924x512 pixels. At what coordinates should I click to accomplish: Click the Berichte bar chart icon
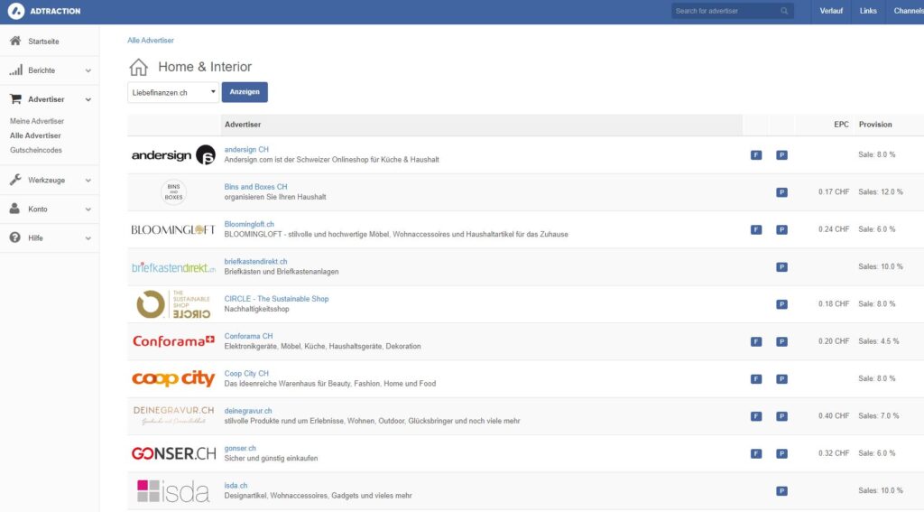(x=16, y=70)
